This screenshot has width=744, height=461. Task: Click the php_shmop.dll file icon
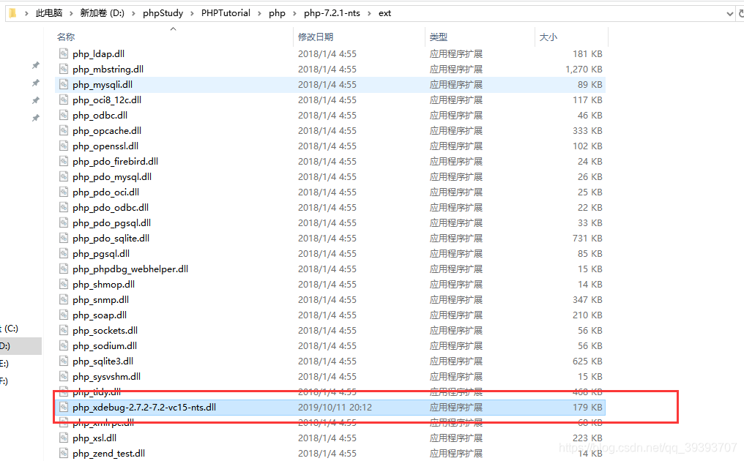pyautogui.click(x=64, y=284)
